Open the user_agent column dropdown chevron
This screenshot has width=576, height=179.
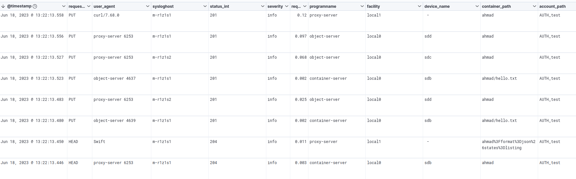(148, 6)
